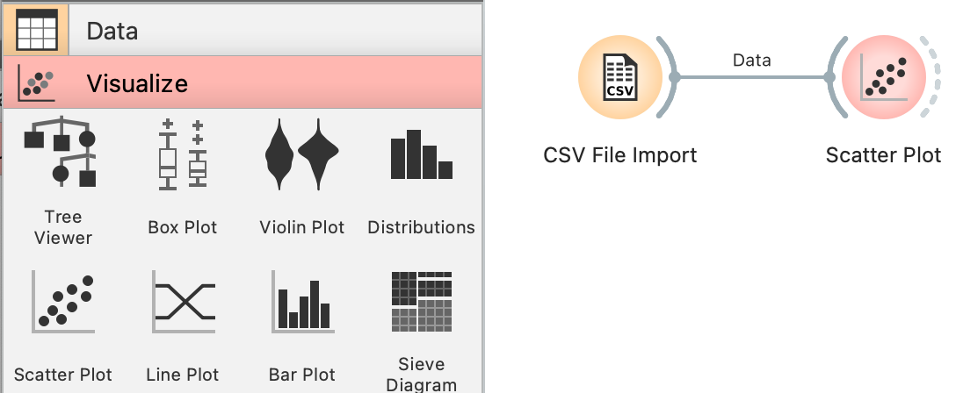Click the CSV File Import node caption
This screenshot has height=393, width=963.
619,155
